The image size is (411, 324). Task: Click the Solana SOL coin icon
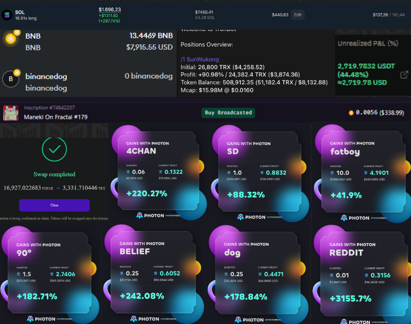7,15
